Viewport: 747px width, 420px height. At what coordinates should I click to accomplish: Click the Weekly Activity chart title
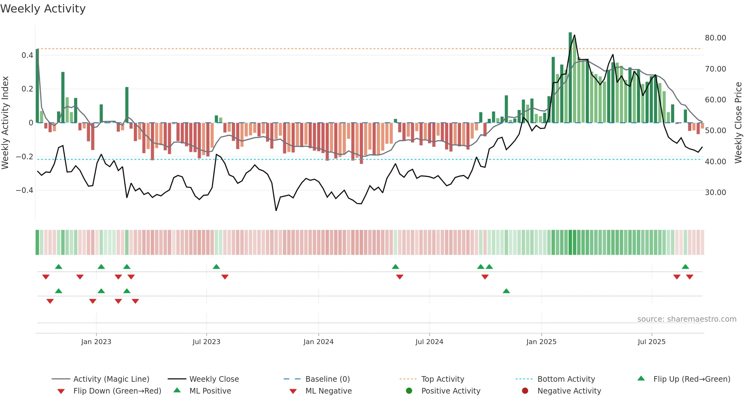43,9
